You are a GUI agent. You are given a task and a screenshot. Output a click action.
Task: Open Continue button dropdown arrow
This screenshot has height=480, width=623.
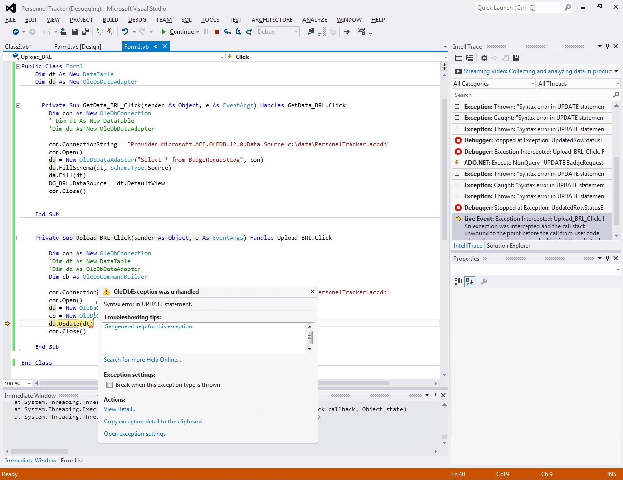tap(198, 32)
